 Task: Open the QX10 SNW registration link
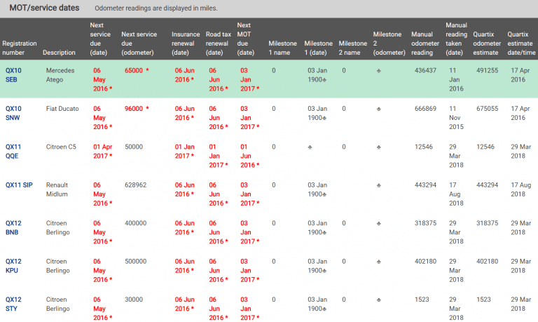pos(14,113)
